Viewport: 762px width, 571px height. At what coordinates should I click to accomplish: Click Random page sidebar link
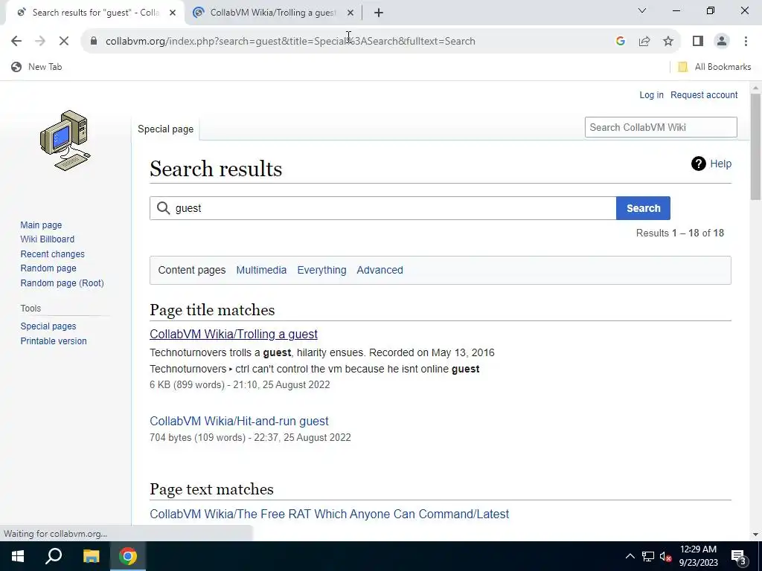click(x=48, y=268)
